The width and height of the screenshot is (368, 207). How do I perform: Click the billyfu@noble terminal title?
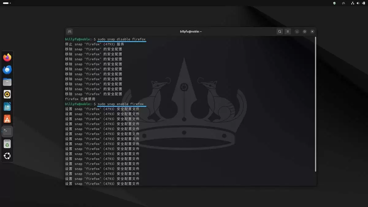(x=190, y=31)
